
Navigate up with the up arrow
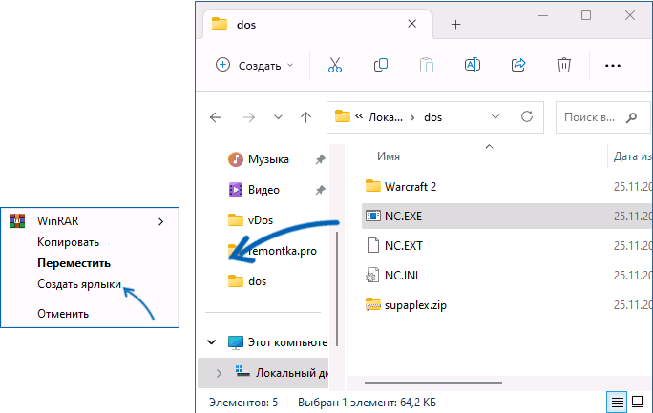click(305, 117)
